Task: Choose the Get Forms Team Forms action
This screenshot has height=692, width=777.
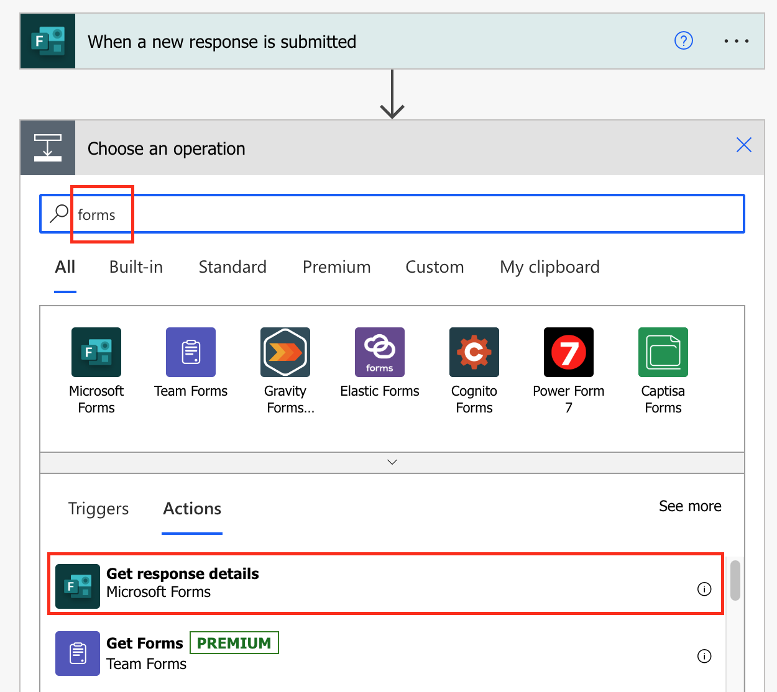Action: coord(386,653)
